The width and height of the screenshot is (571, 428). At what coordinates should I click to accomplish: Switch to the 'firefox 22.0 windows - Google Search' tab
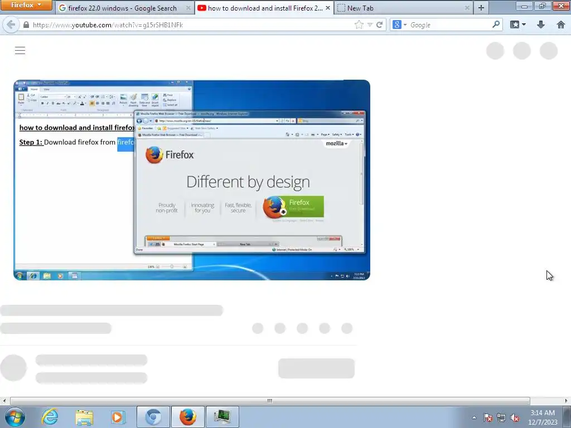pyautogui.click(x=125, y=8)
